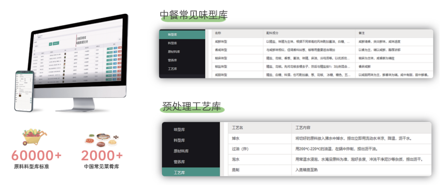Select the 咸甜味型 row name
440x185 pixels.
coord(221,75)
